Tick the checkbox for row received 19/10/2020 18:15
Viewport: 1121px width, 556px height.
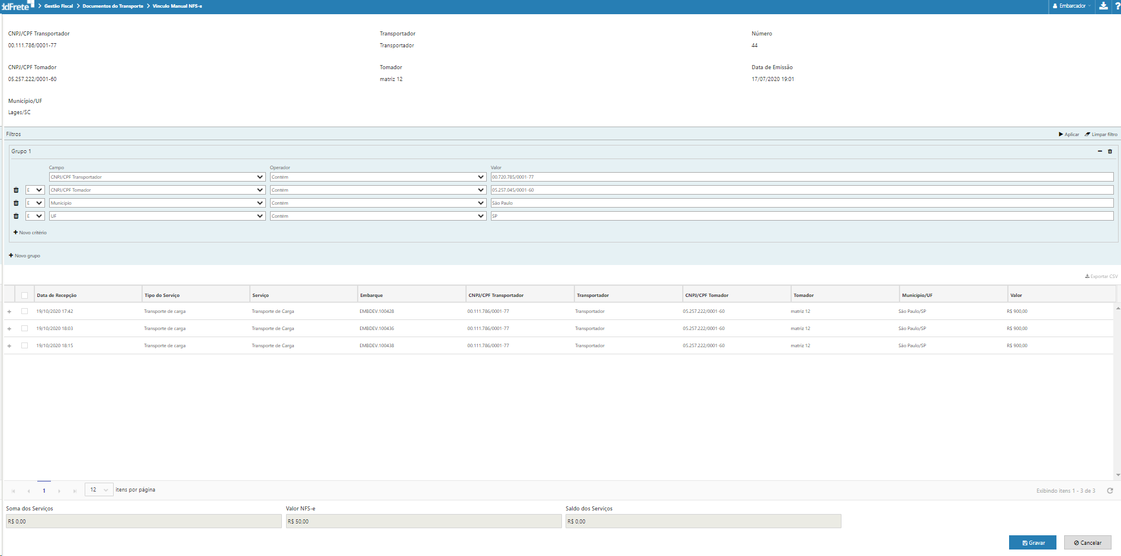[x=24, y=345]
